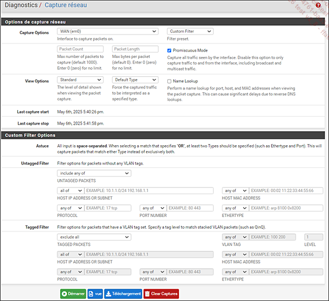Click the Capture réseau breadcrumb link
The width and height of the screenshot is (329, 301).
pyautogui.click(x=66, y=5)
